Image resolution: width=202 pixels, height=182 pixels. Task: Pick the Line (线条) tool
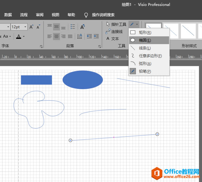(149, 48)
